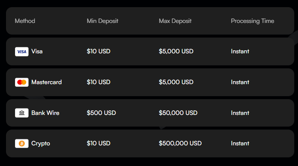298x166 pixels.
Task: Choose the Crypto method label
Action: (41, 143)
